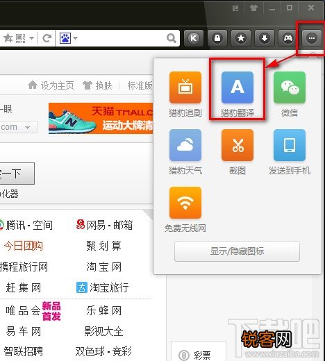325x361 pixels.
Task: Click the 标准版 link
Action: coord(140,85)
